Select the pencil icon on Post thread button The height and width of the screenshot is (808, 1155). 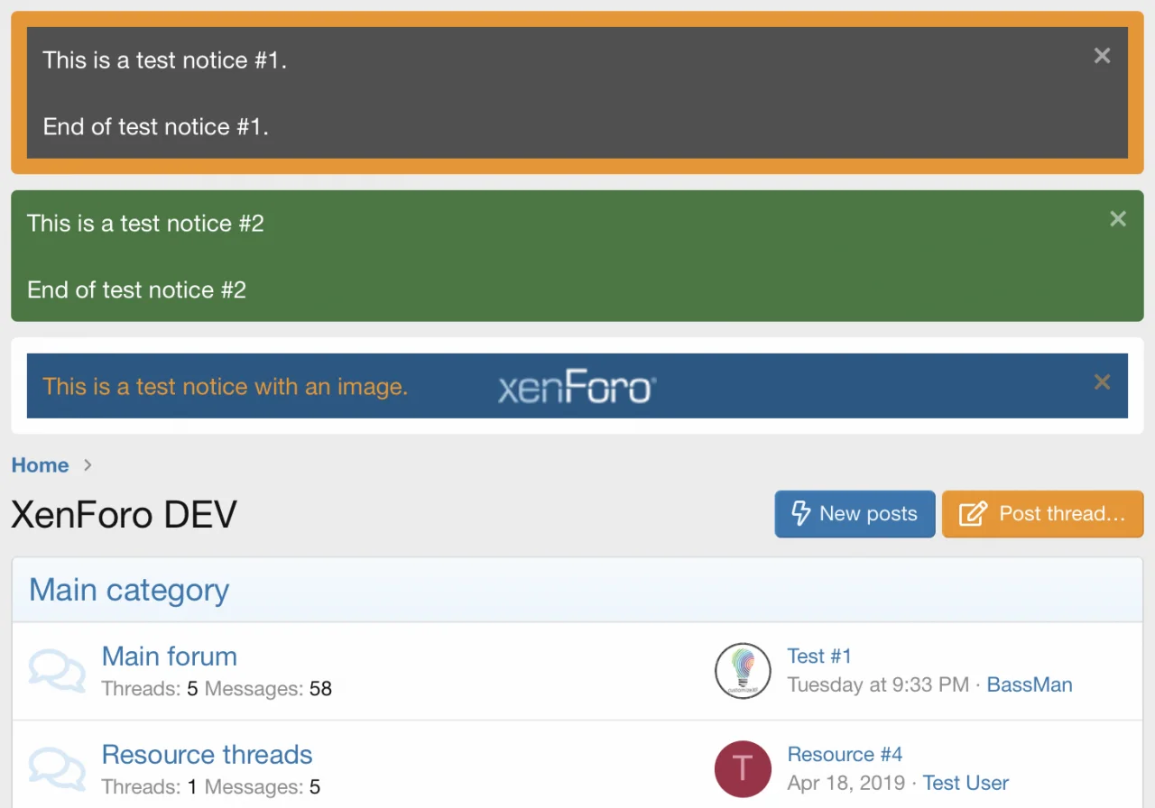(x=972, y=513)
